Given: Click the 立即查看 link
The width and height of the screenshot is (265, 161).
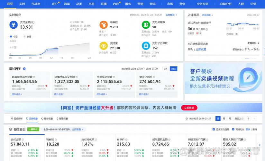Looking at the screenshot, I should [x=78, y=129].
